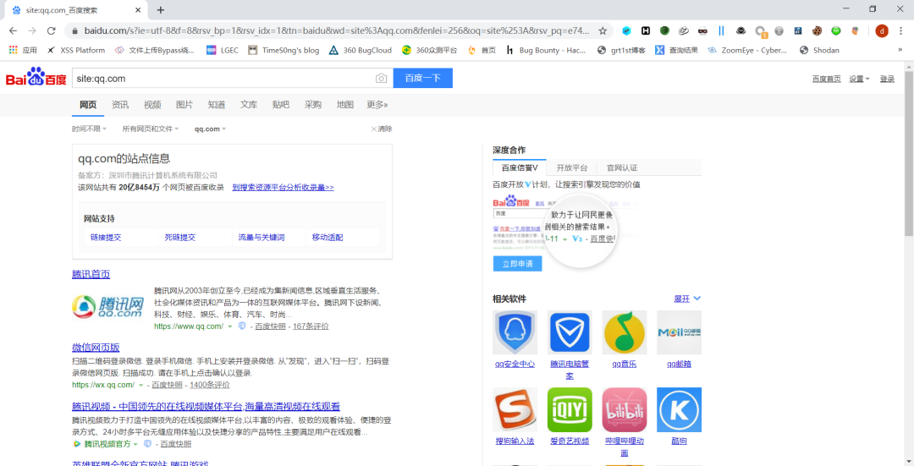This screenshot has width=914, height=466.
Task: Click the 哔哩哔哩 bilibili icon
Action: click(625, 409)
